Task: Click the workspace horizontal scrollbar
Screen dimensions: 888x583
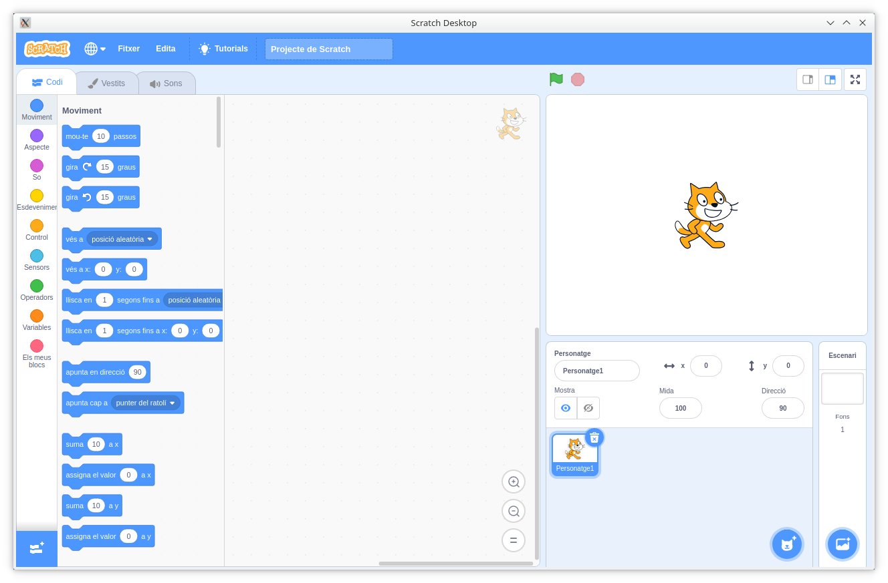Action: click(456, 564)
